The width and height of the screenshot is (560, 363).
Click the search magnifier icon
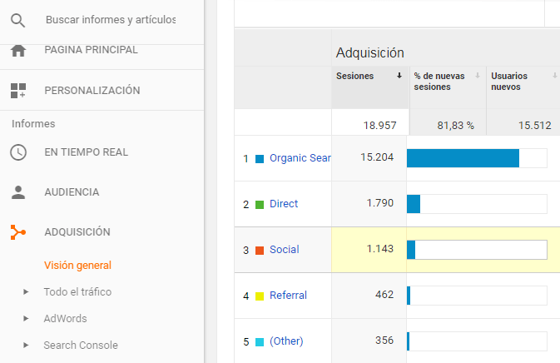click(17, 20)
